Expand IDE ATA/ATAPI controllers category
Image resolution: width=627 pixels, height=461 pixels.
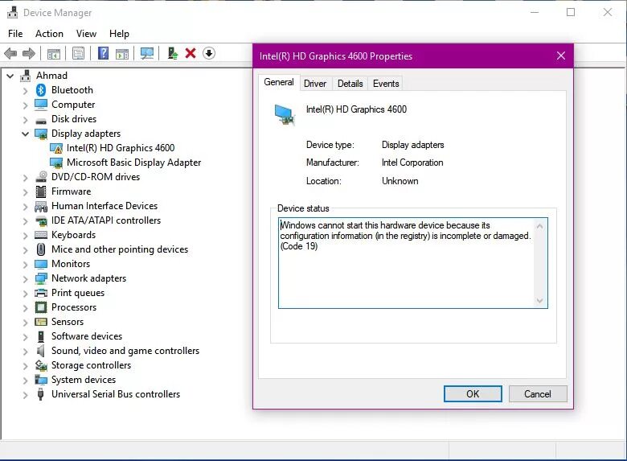tap(25, 221)
